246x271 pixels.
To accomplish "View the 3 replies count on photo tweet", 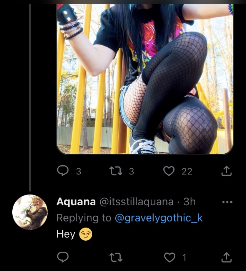I will [79, 171].
